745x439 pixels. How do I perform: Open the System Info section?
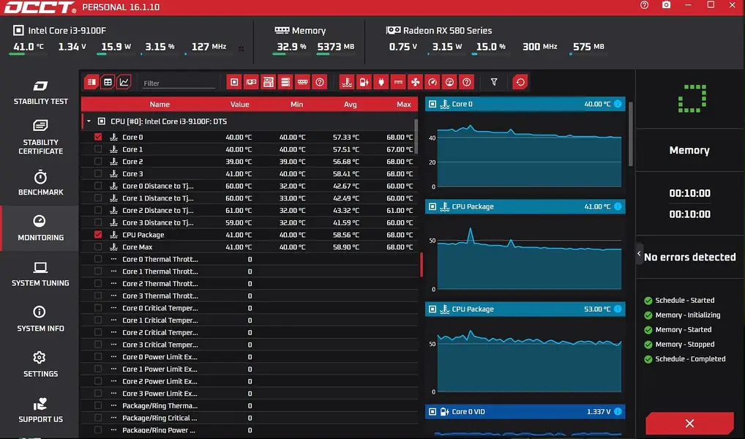pyautogui.click(x=40, y=319)
